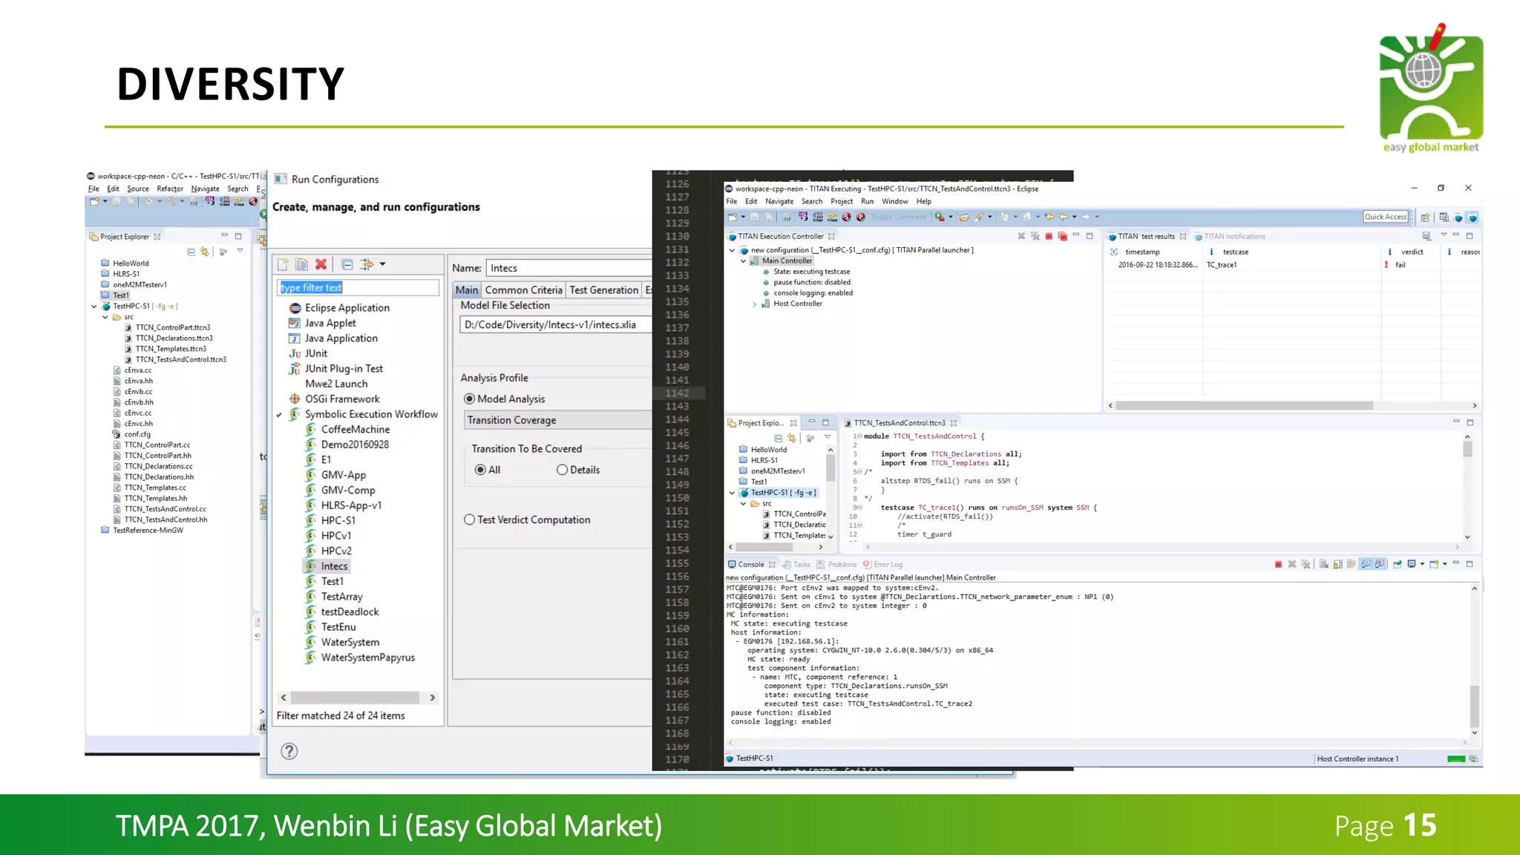Click red stop icon in Console toolbar
Image resolution: width=1520 pixels, height=855 pixels.
[x=1278, y=565]
